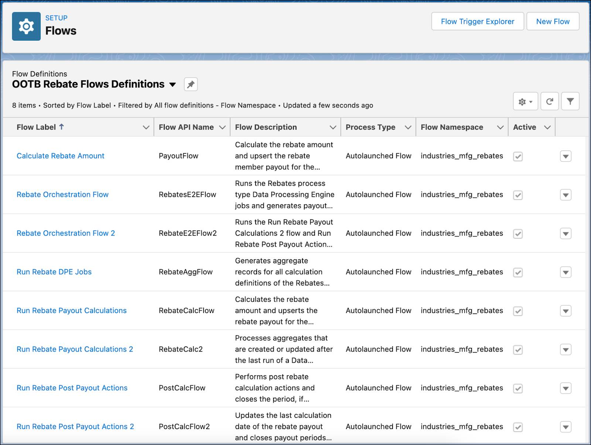Open row actions for Run Rebate Post Payout Actions
Screen dimensions: 591x445
(x=566, y=388)
